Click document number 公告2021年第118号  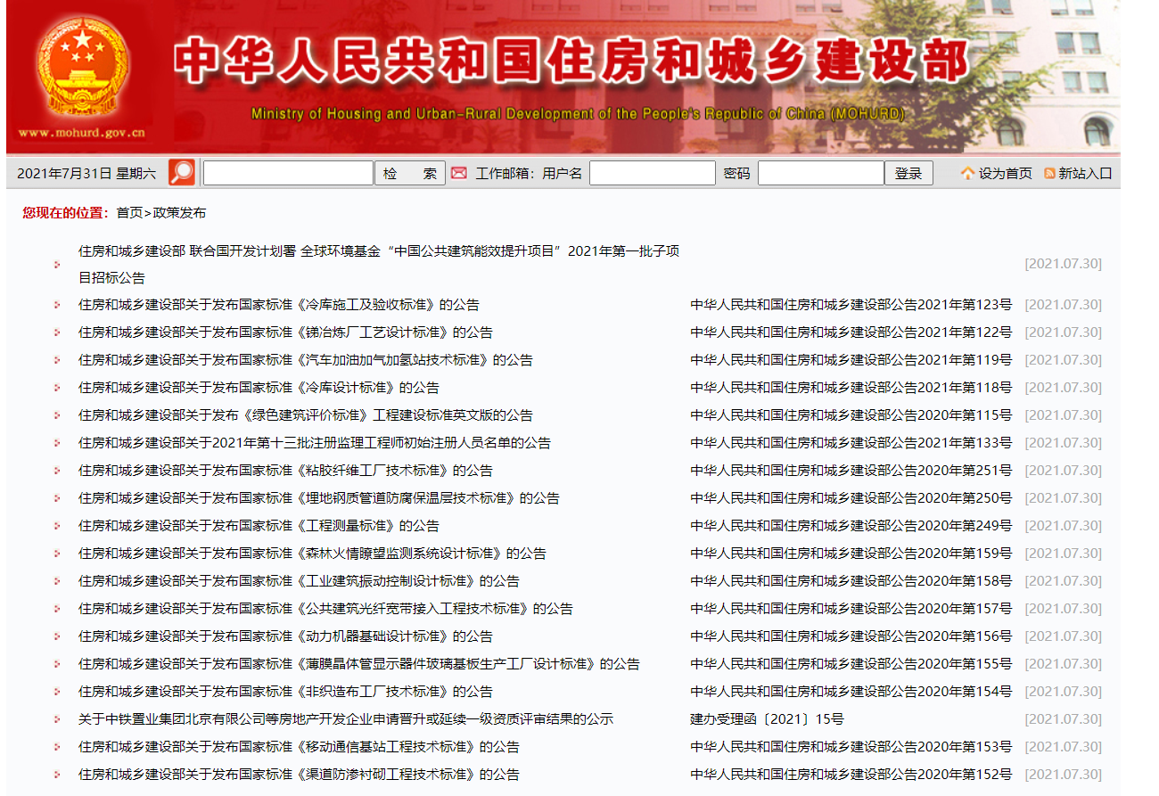point(851,388)
